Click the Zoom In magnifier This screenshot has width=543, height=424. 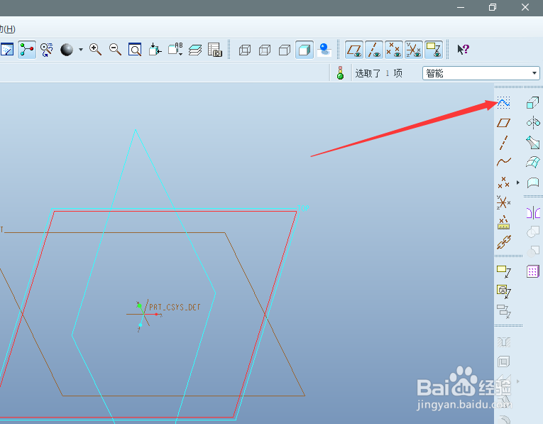tap(95, 50)
